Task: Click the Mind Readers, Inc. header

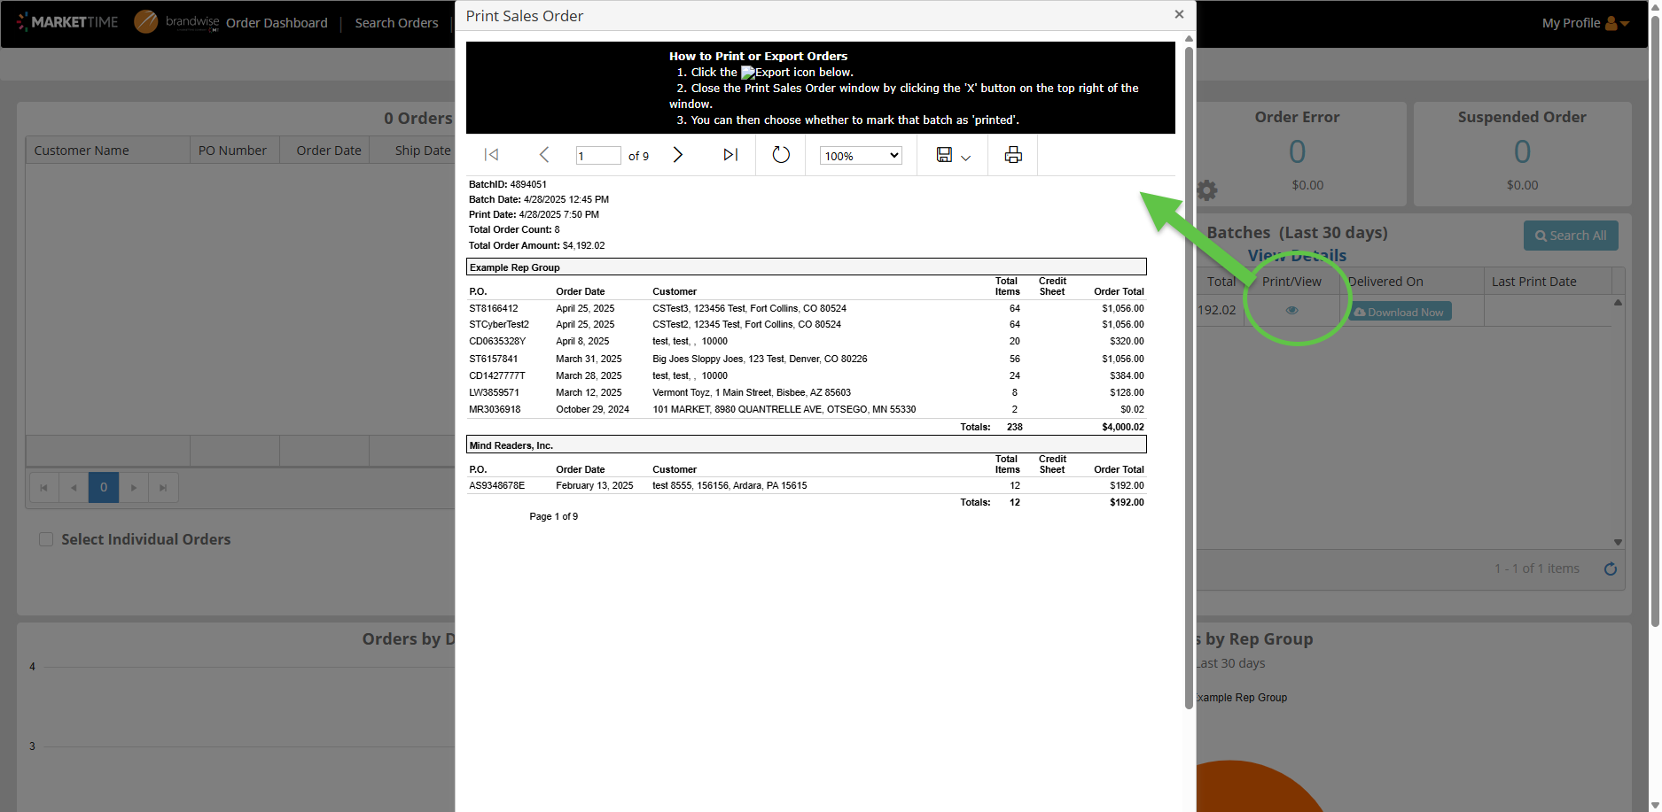Action: pyautogui.click(x=807, y=445)
